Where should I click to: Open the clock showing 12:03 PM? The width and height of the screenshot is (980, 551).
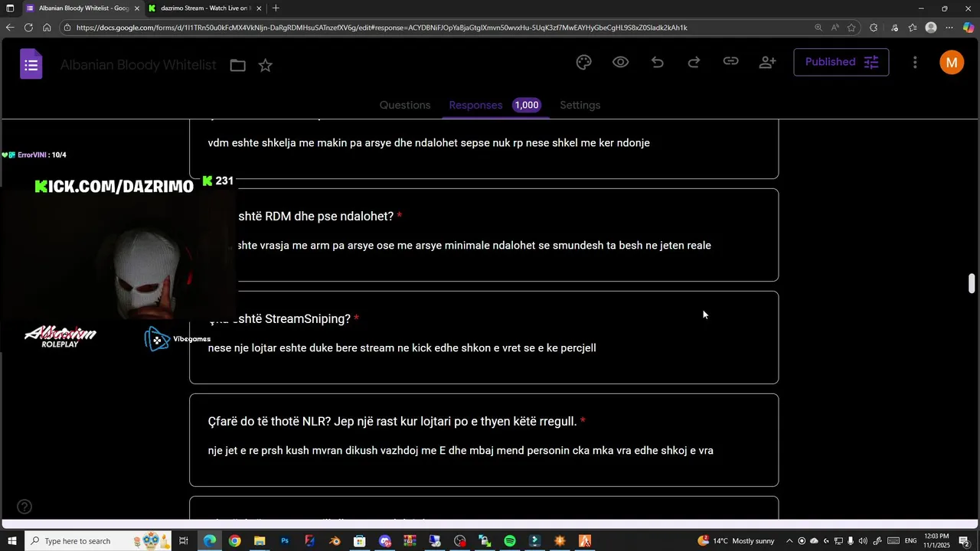937,541
